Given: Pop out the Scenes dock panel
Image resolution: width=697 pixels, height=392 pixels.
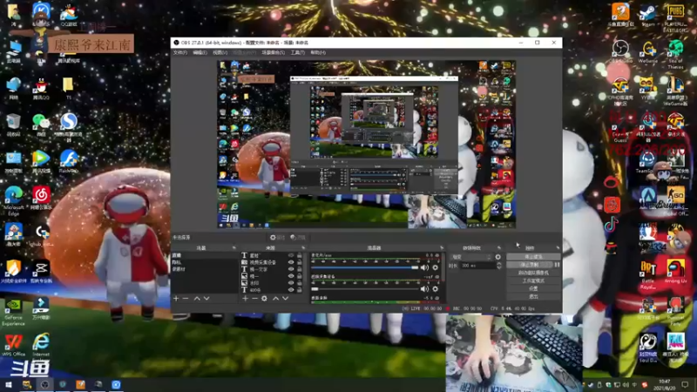Looking at the screenshot, I should click(x=234, y=247).
